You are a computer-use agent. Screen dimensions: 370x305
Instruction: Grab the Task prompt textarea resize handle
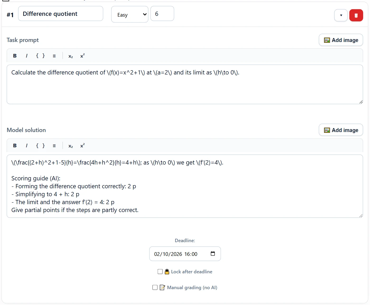(361, 102)
